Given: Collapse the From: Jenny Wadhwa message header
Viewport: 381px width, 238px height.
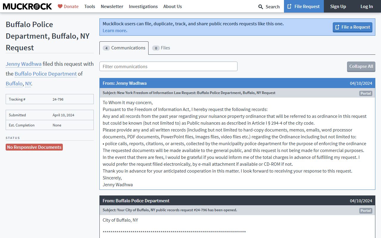Looking at the screenshot, I should (x=237, y=83).
